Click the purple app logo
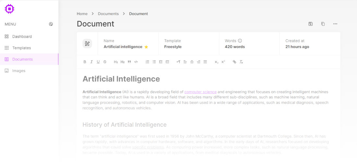357x162 pixels. 9,9
